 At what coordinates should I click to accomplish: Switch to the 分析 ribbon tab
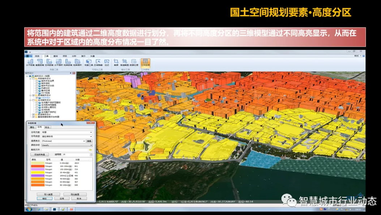(x=74, y=56)
